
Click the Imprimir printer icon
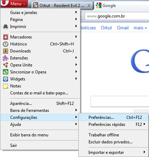point(6,27)
